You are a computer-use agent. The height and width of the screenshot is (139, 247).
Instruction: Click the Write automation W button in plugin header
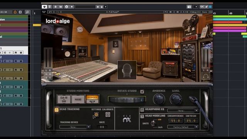click(x=61, y=7)
